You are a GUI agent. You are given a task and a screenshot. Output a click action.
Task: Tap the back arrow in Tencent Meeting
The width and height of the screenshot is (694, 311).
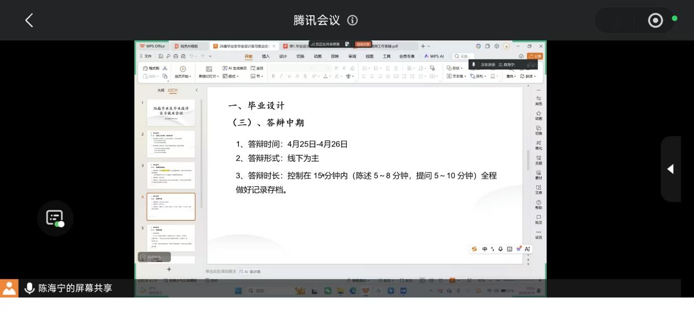29,21
